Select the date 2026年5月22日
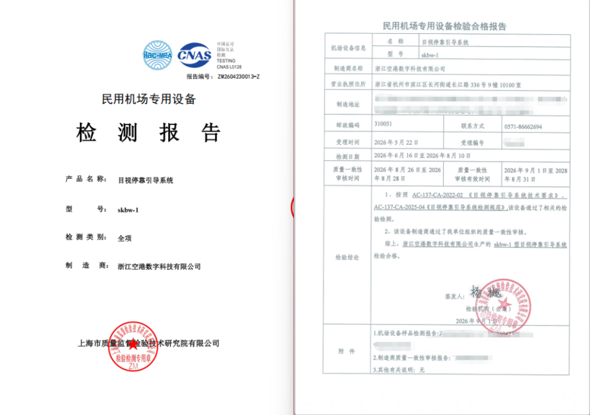Viewport: 590px width, 415px height. click(x=396, y=142)
